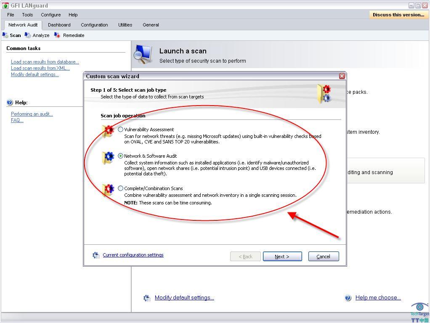Open the Tools menu

pyautogui.click(x=27, y=15)
